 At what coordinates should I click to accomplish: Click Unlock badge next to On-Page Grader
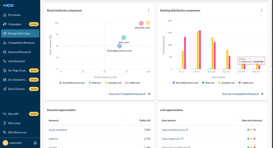pos(34,71)
